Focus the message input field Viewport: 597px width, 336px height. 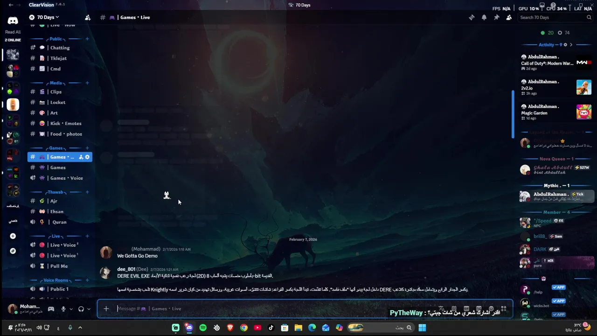pyautogui.click(x=275, y=308)
